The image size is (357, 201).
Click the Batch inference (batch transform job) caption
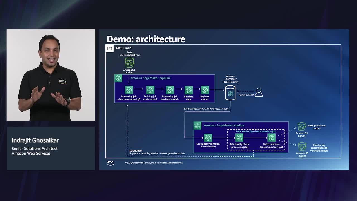click(x=271, y=146)
